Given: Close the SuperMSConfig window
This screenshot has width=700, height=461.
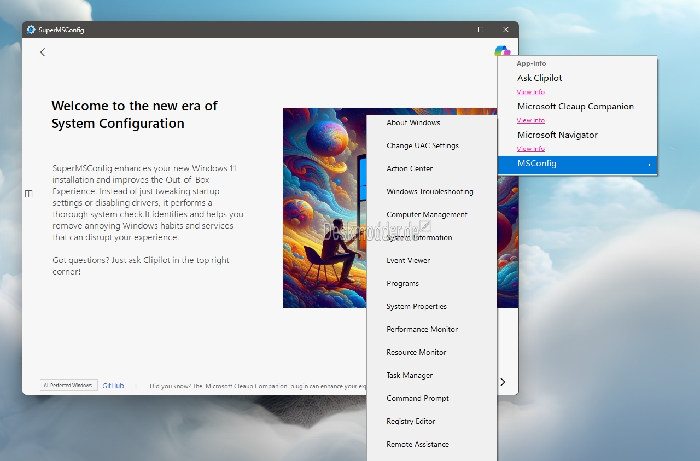Looking at the screenshot, I should click(506, 30).
